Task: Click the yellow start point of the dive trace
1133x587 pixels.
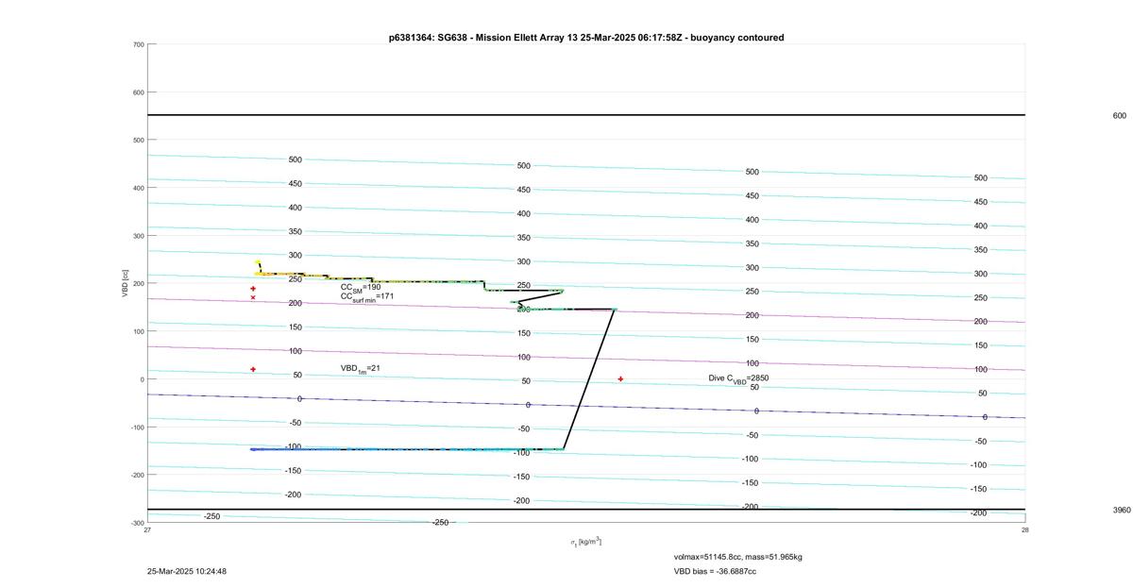Action: pyautogui.click(x=258, y=263)
